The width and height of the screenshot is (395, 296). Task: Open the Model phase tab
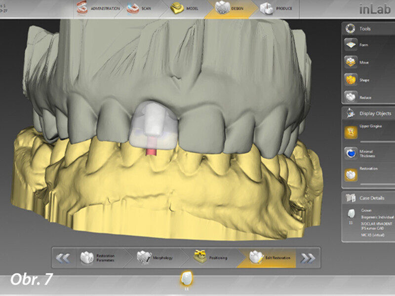[x=184, y=8]
